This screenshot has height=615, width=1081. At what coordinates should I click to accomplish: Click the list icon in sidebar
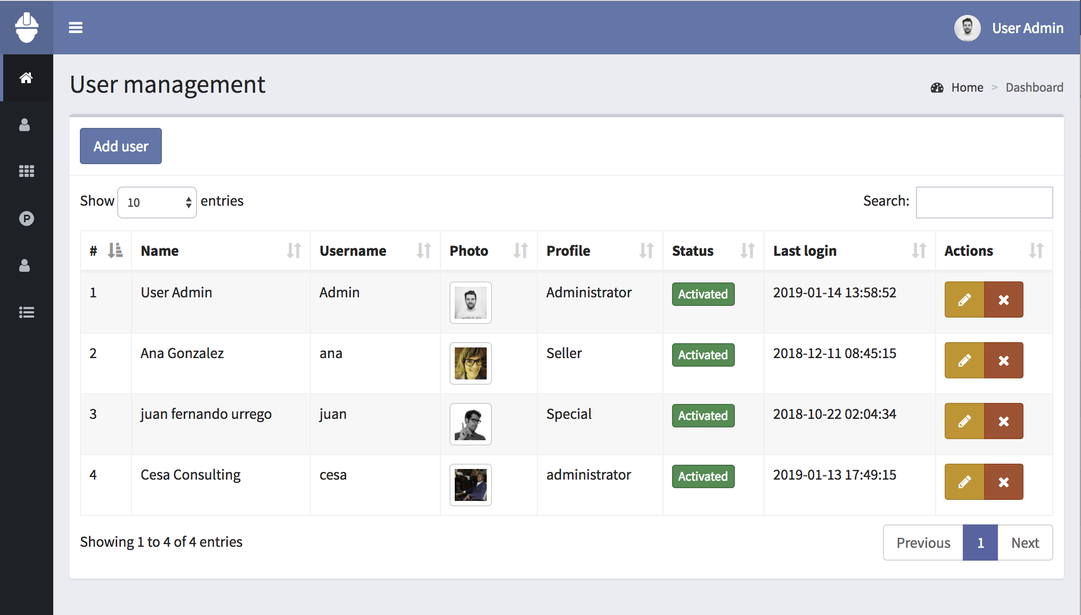[x=26, y=312]
